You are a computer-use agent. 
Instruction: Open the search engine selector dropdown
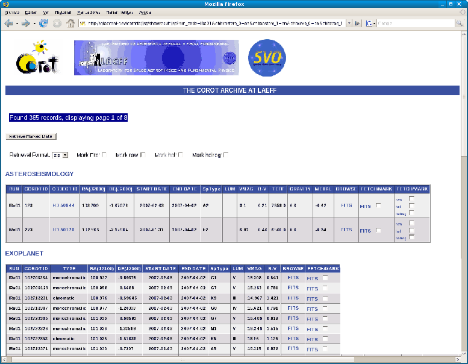coord(372,24)
